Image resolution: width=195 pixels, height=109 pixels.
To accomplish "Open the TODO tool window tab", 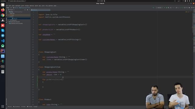I will click(x=23, y=107).
